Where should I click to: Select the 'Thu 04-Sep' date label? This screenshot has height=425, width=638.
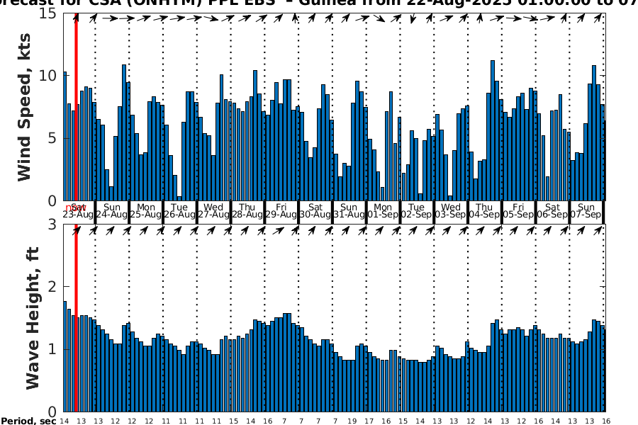tap(485, 210)
